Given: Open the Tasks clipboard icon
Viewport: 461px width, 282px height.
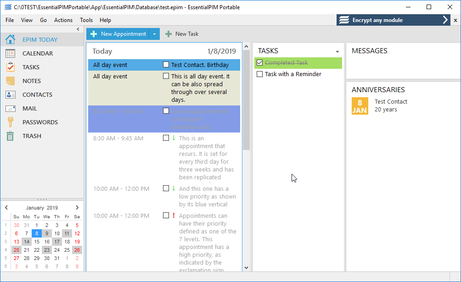Looking at the screenshot, I should 10,67.
